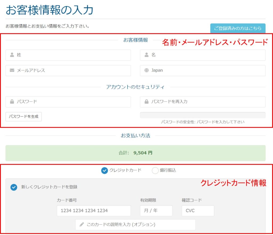
Task: Click the password strength indicator bar
Action: [203, 115]
